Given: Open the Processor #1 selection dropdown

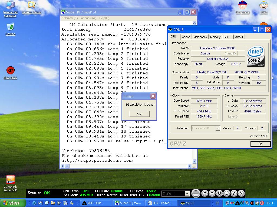Looking at the screenshot, I should [x=218, y=128].
